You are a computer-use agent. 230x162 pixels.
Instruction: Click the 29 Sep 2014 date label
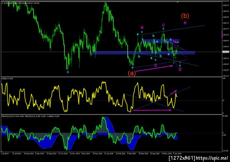tap(51, 154)
